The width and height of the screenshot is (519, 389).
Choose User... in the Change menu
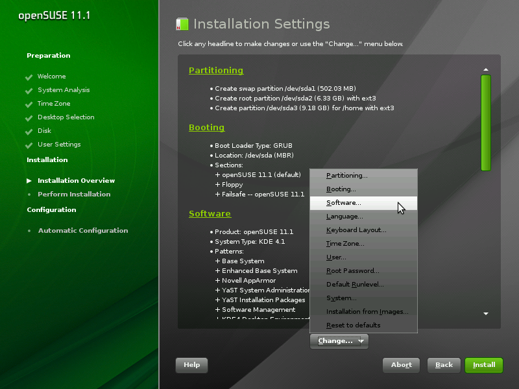(x=363, y=257)
